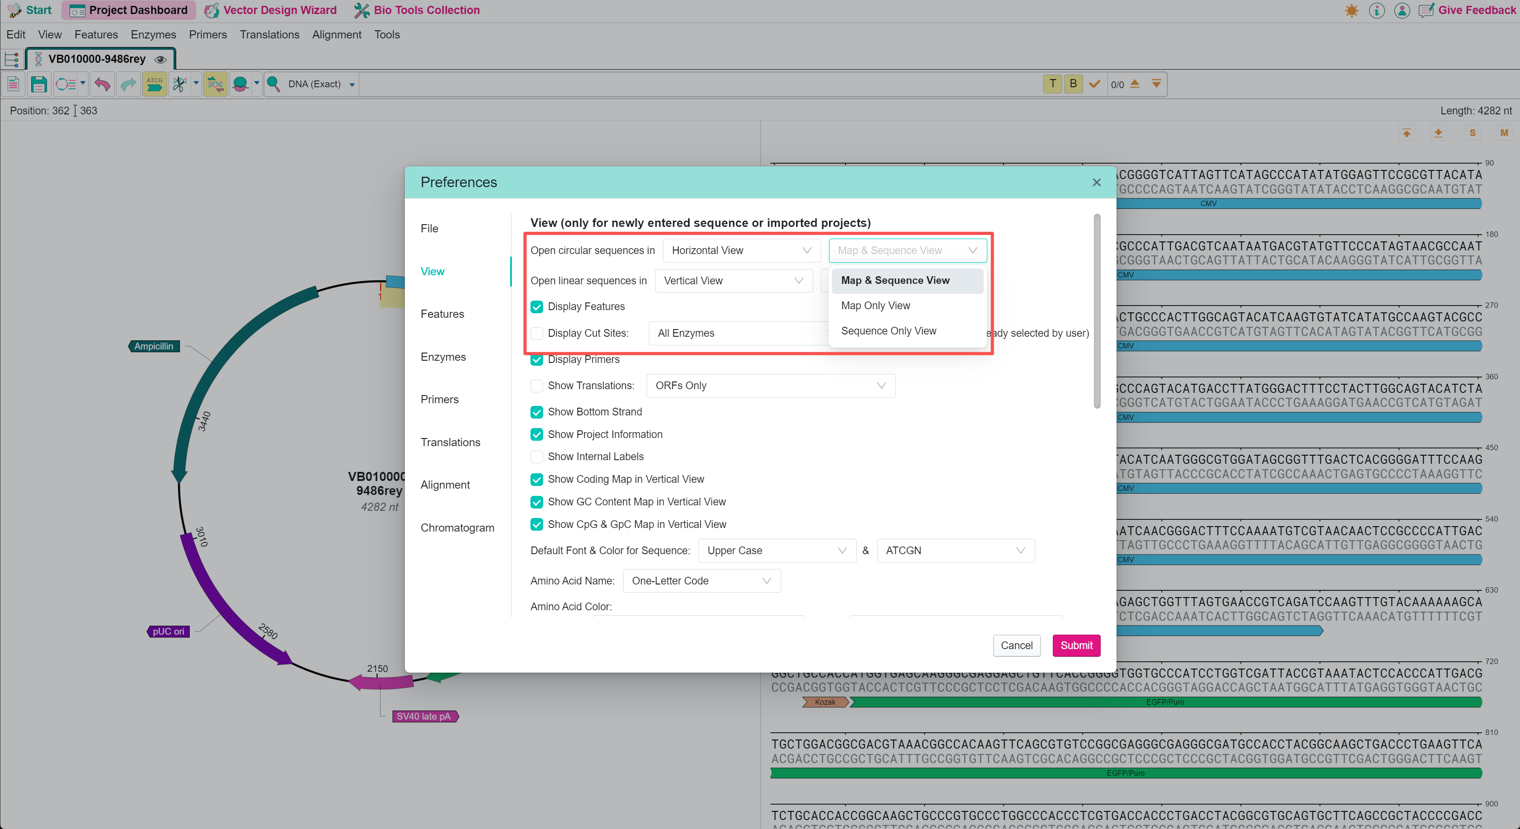This screenshot has width=1520, height=829.
Task: Uncheck the Display Features checkbox
Action: click(x=536, y=306)
